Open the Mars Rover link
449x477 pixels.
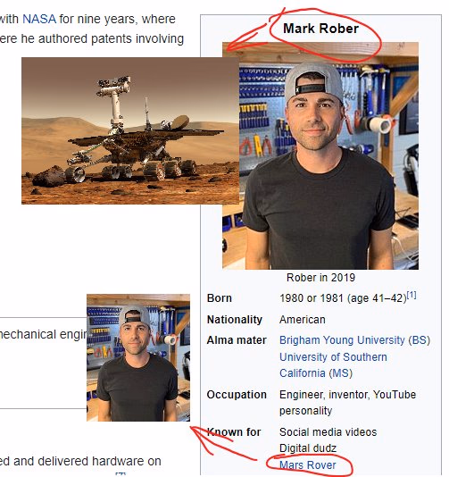[308, 464]
